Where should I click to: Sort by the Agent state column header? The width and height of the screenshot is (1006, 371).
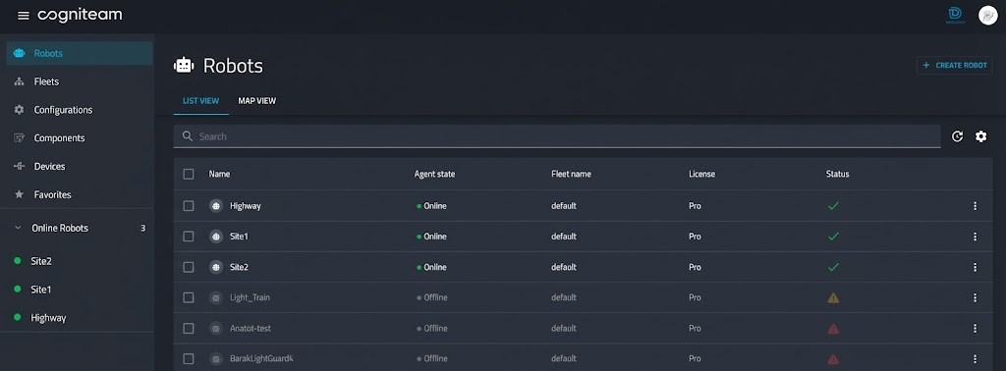tap(434, 174)
